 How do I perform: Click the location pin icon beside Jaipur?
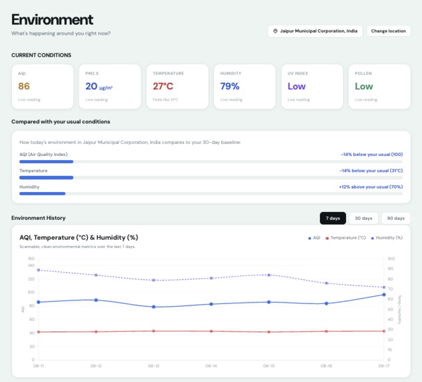click(275, 31)
